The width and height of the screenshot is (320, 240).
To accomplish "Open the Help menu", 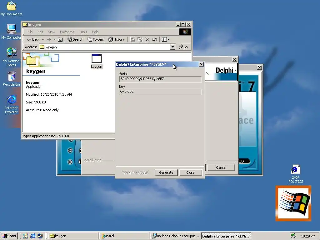I will click(x=95, y=32).
